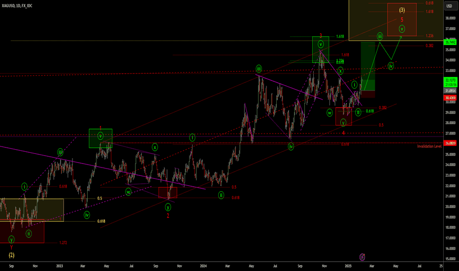Select 28.0000 on the price scale
Screen dimensions: 459x271
point(451,123)
